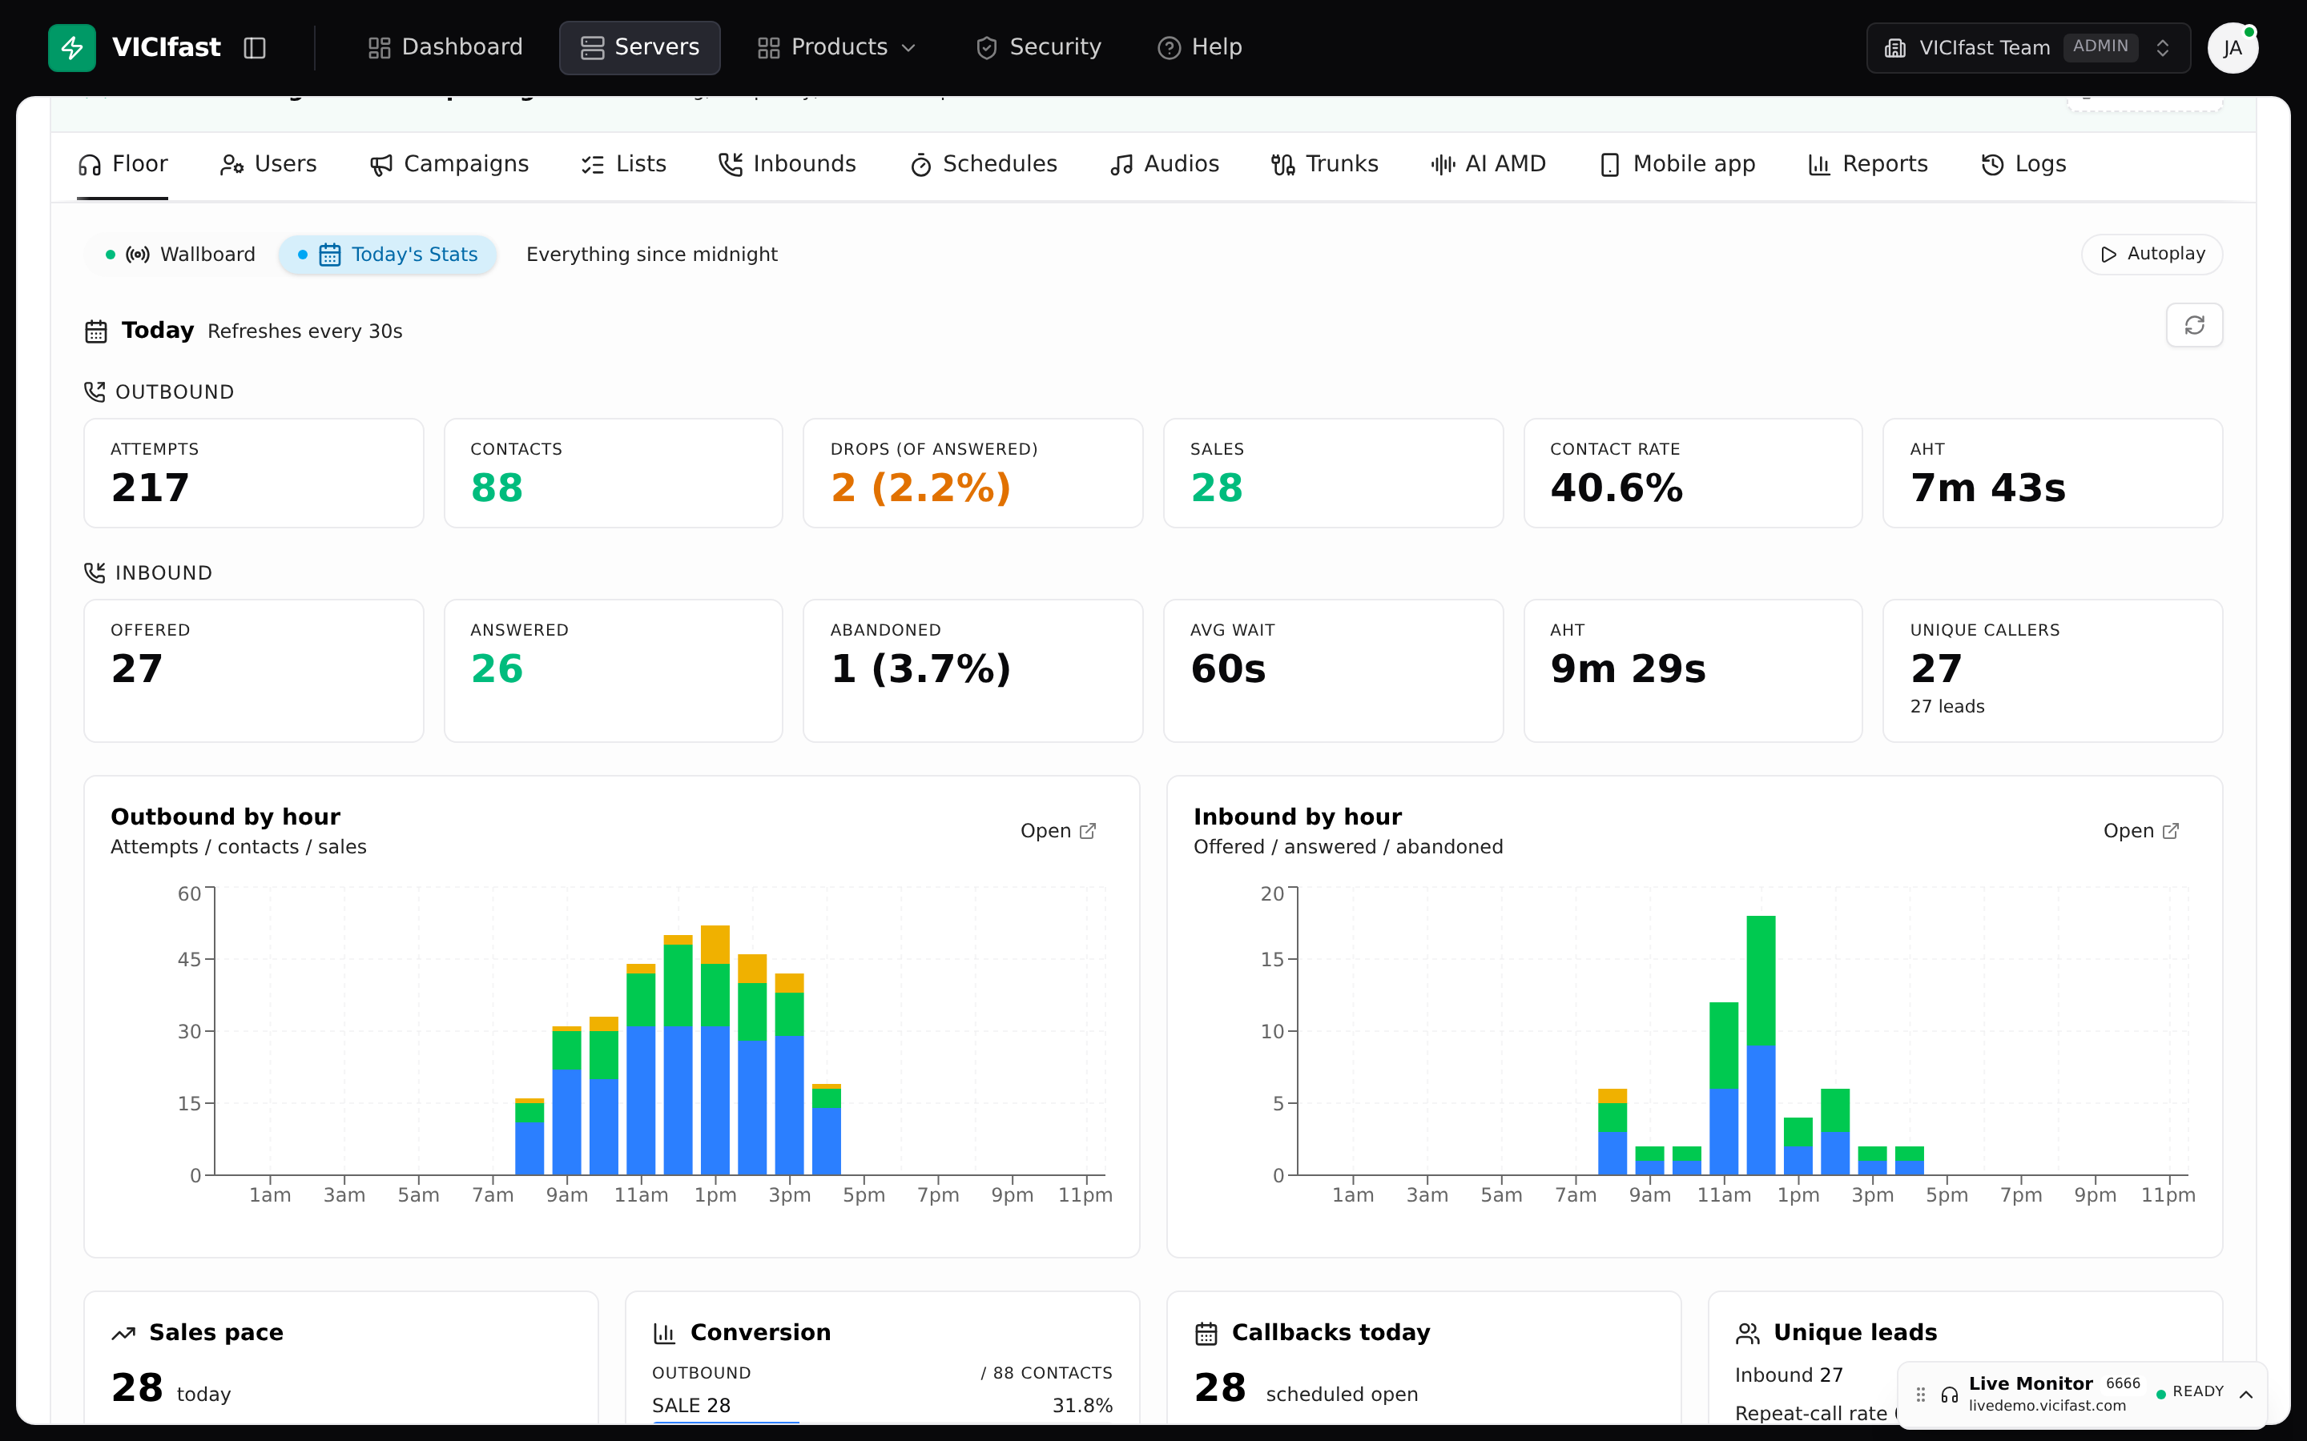The width and height of the screenshot is (2307, 1441).
Task: Switch to Wallboard view
Action: tap(180, 255)
